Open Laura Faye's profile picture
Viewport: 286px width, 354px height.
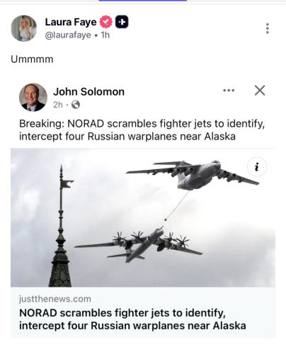pos(23,28)
